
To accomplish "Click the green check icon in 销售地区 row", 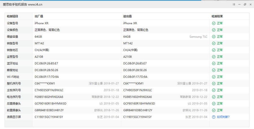I will click(214, 50).
